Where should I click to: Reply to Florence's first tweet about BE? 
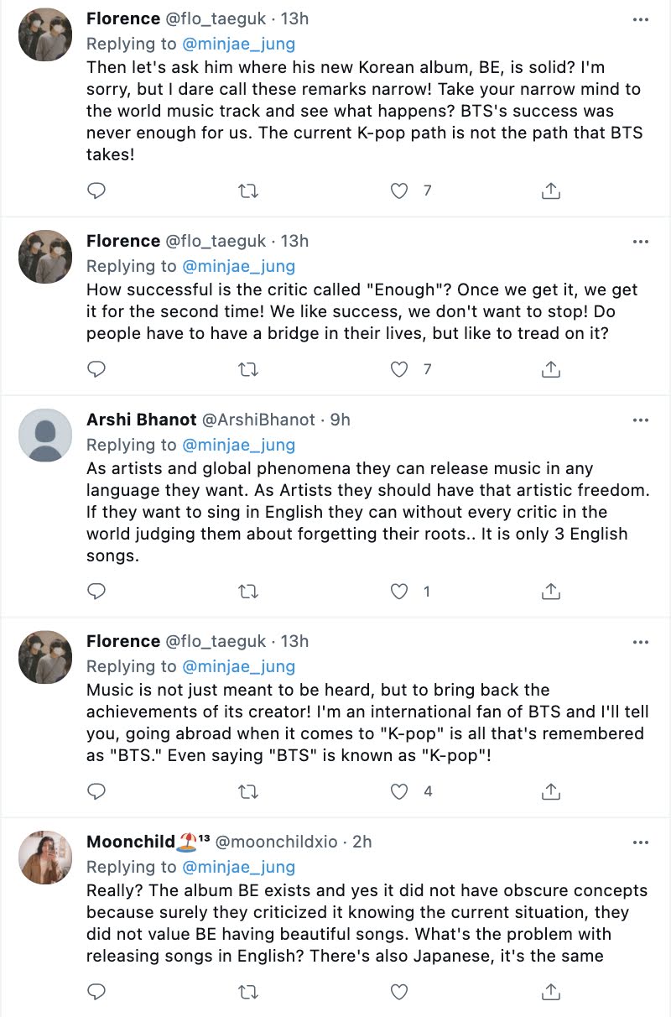coord(97,191)
